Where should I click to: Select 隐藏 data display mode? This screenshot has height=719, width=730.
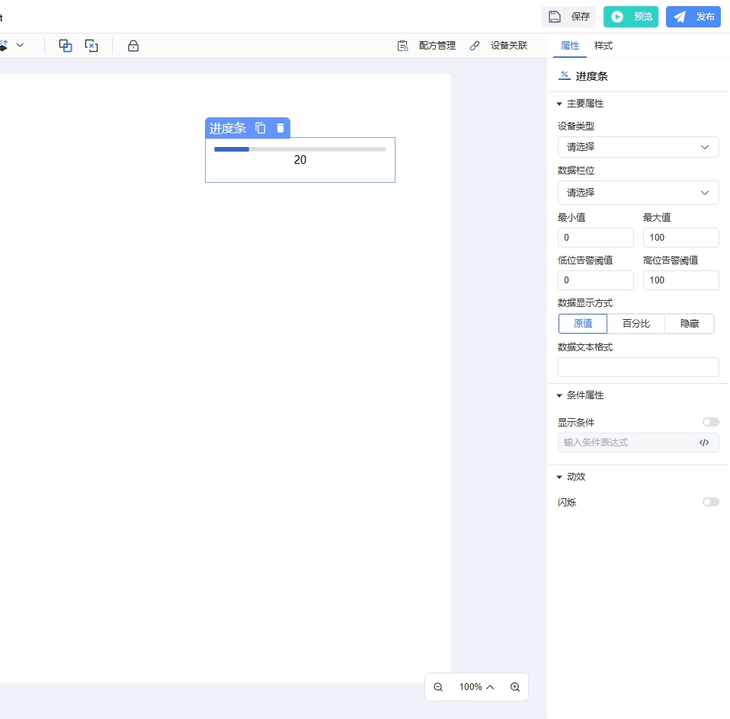click(x=690, y=324)
